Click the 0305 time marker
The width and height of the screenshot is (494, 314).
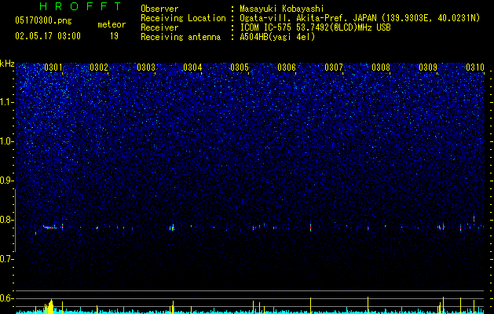click(240, 68)
